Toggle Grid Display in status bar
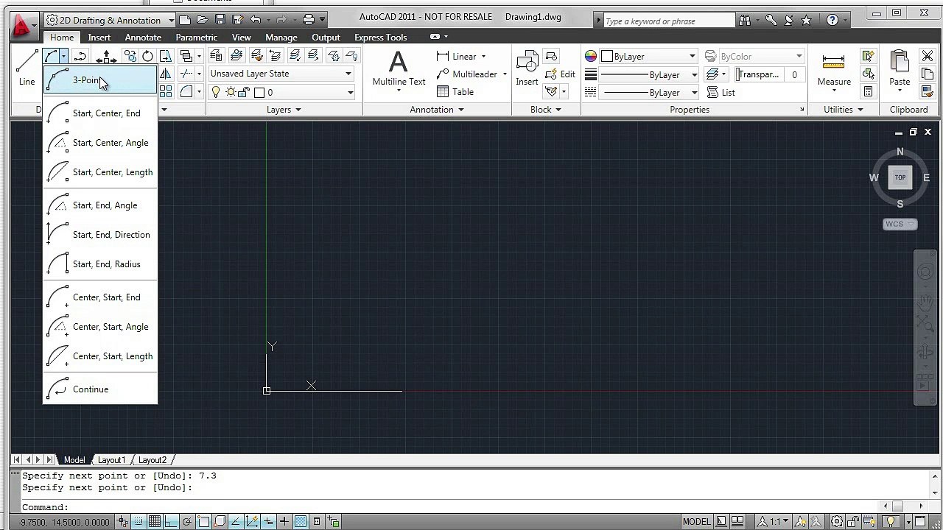 [x=155, y=522]
